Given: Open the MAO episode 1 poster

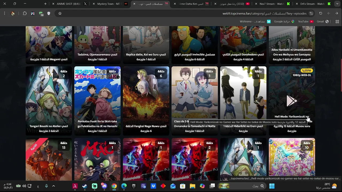Looking at the screenshot, I should [97, 159].
